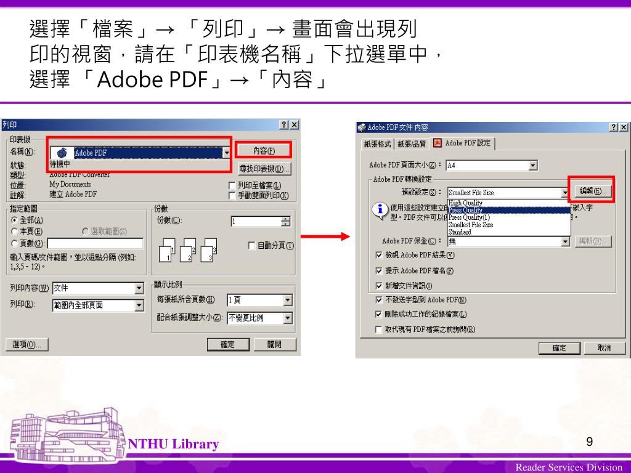This screenshot has height=473, width=631.
Task: Close the 列印 dialog with X
Action: pyautogui.click(x=295, y=124)
